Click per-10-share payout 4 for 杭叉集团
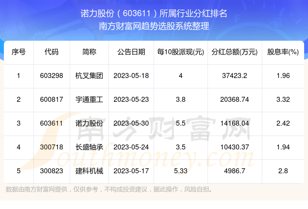The width and height of the screenshot is (308, 209). pyautogui.click(x=181, y=76)
